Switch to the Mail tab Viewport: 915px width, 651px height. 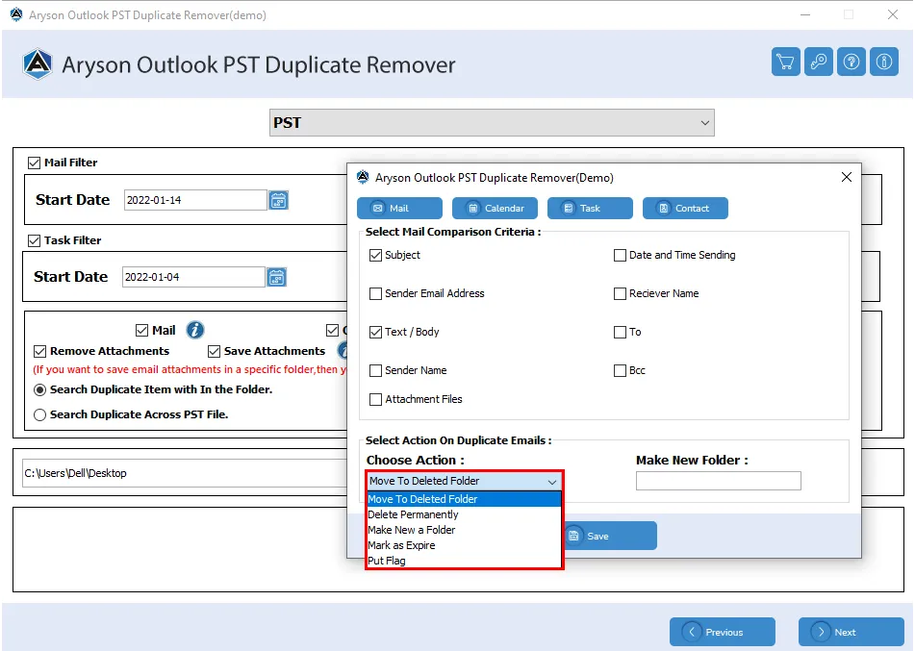(399, 209)
